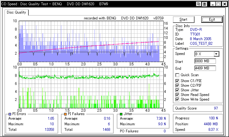Open the Speed dropdown arrow

click(x=216, y=54)
